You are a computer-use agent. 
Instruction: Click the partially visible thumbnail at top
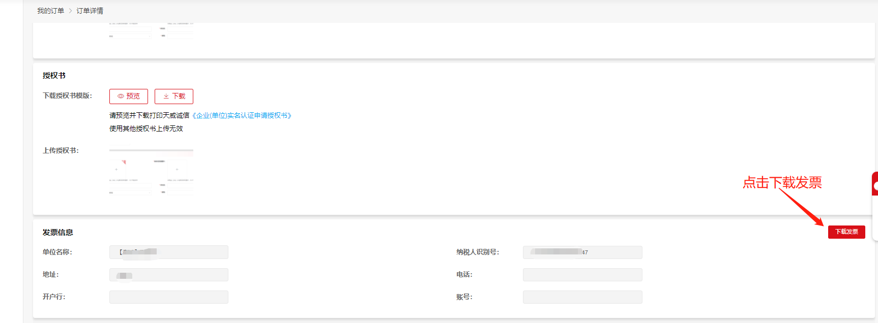pyautogui.click(x=151, y=30)
